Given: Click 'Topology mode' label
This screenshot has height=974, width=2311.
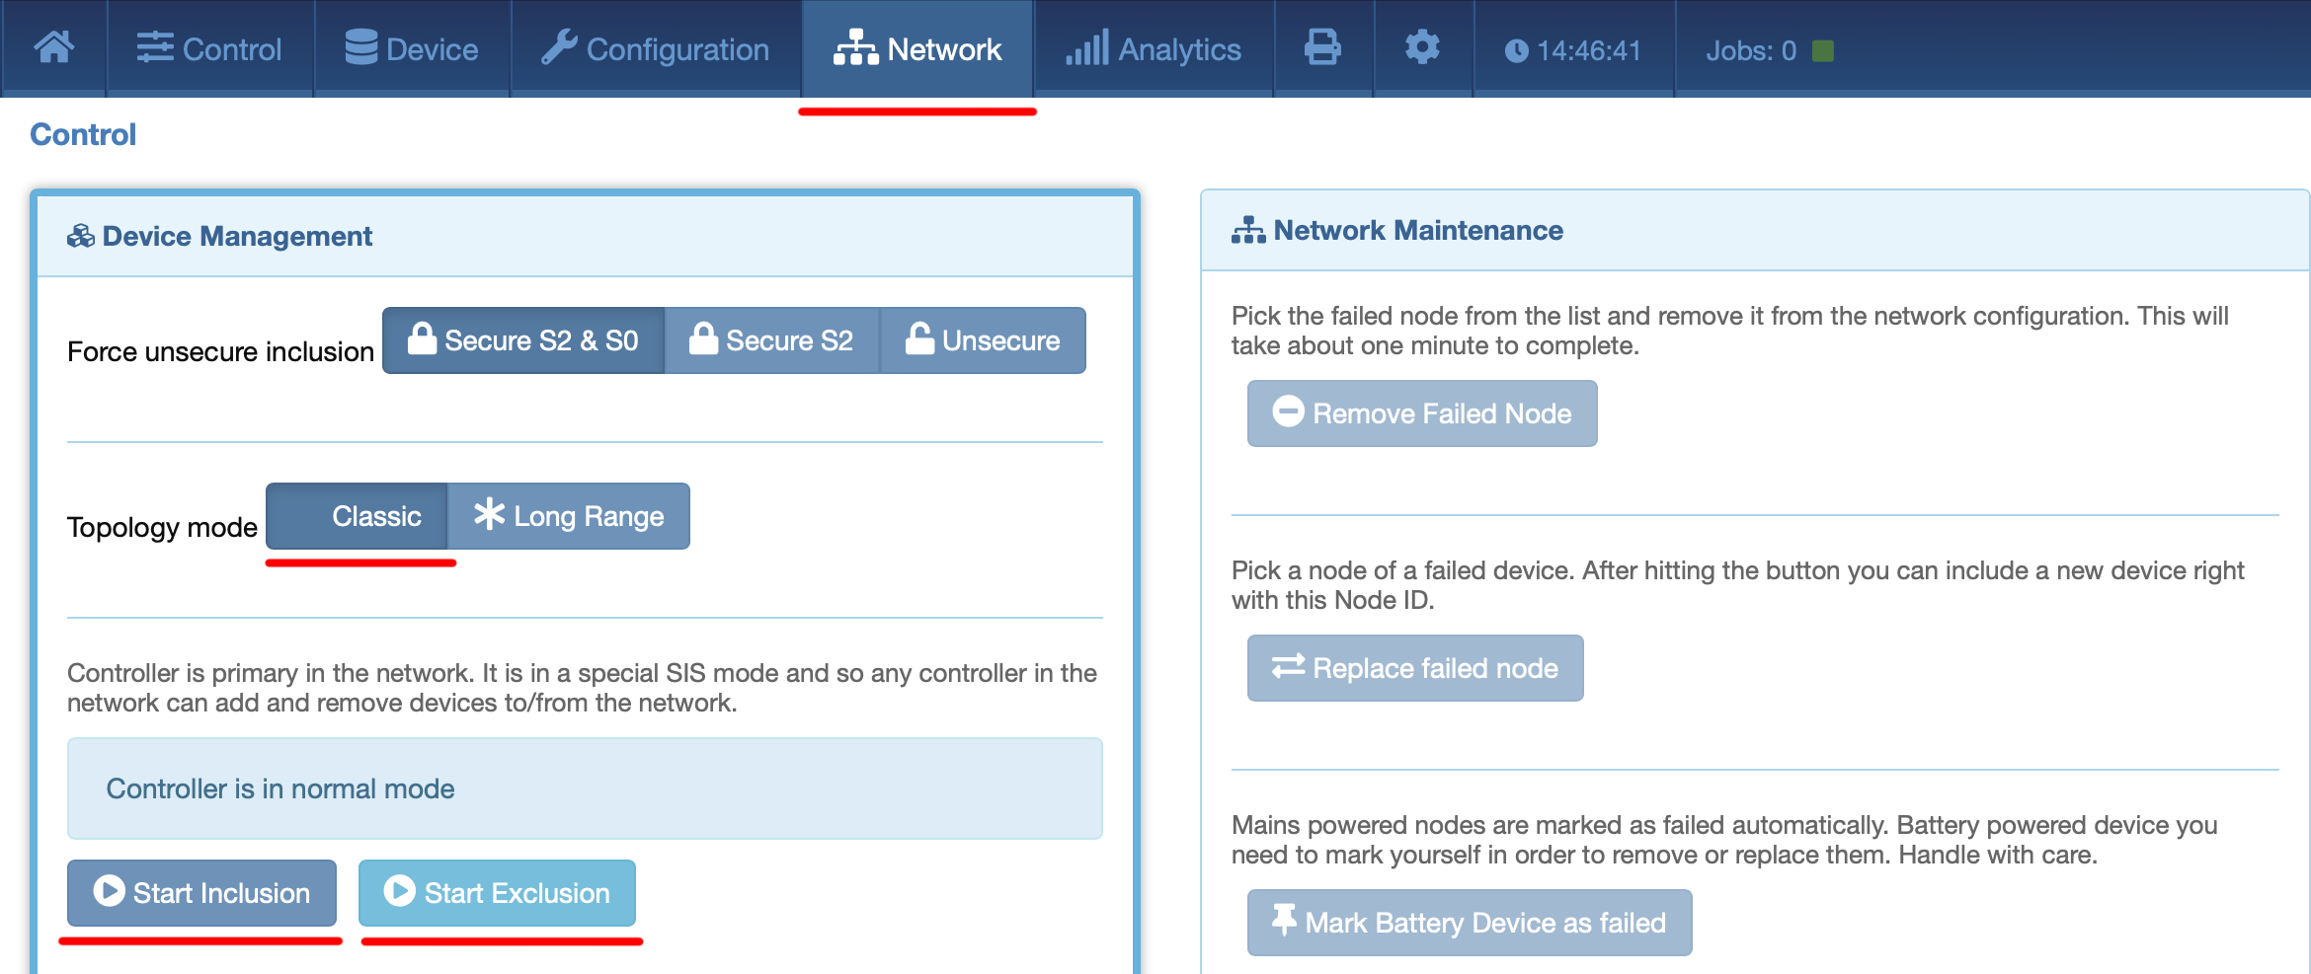Looking at the screenshot, I should [162, 527].
